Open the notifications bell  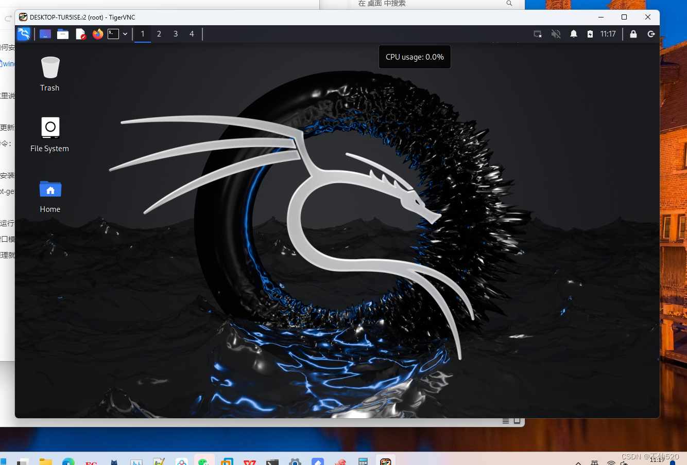coord(574,34)
